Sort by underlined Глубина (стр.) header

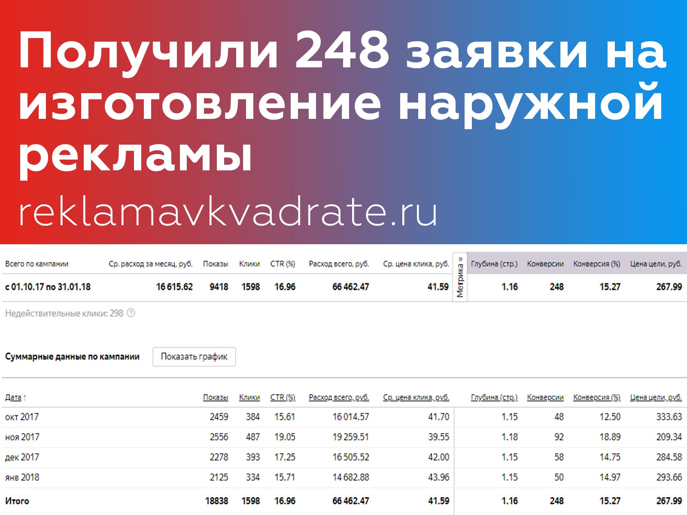coord(494,397)
